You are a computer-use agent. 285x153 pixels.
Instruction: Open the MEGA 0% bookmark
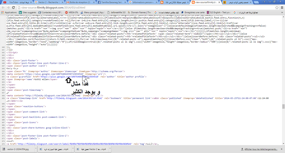tap(72, 12)
